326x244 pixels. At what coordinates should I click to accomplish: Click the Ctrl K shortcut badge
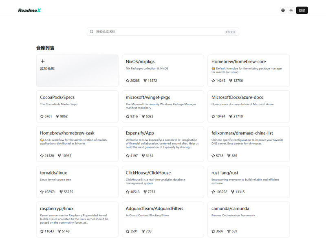[x=230, y=32]
